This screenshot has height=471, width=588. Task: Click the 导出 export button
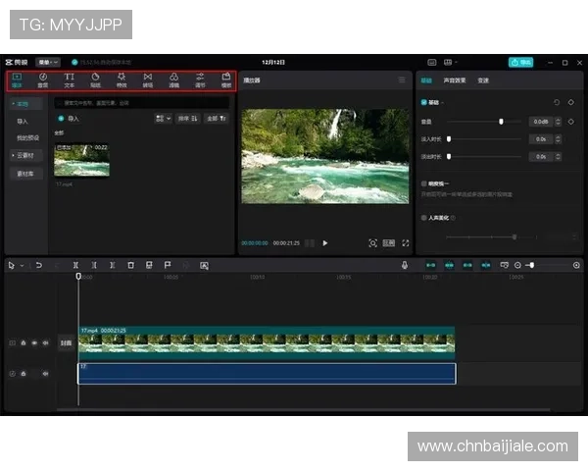pos(520,62)
